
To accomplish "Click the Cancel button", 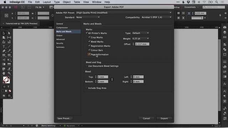I will coord(146,118).
